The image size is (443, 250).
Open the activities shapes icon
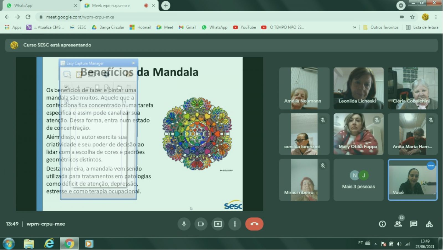429,224
